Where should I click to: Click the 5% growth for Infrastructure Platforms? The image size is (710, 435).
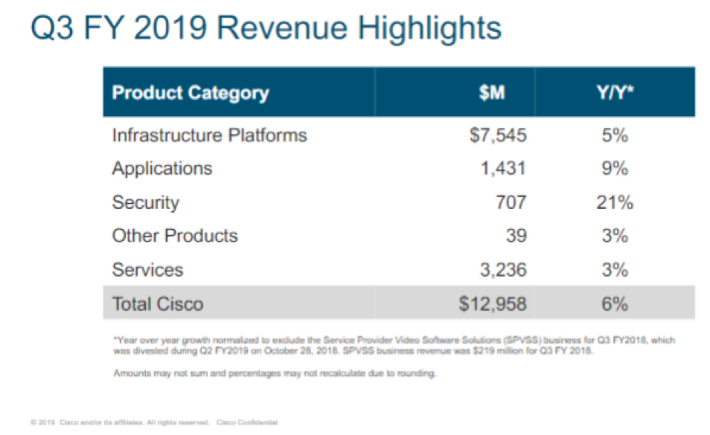click(615, 135)
